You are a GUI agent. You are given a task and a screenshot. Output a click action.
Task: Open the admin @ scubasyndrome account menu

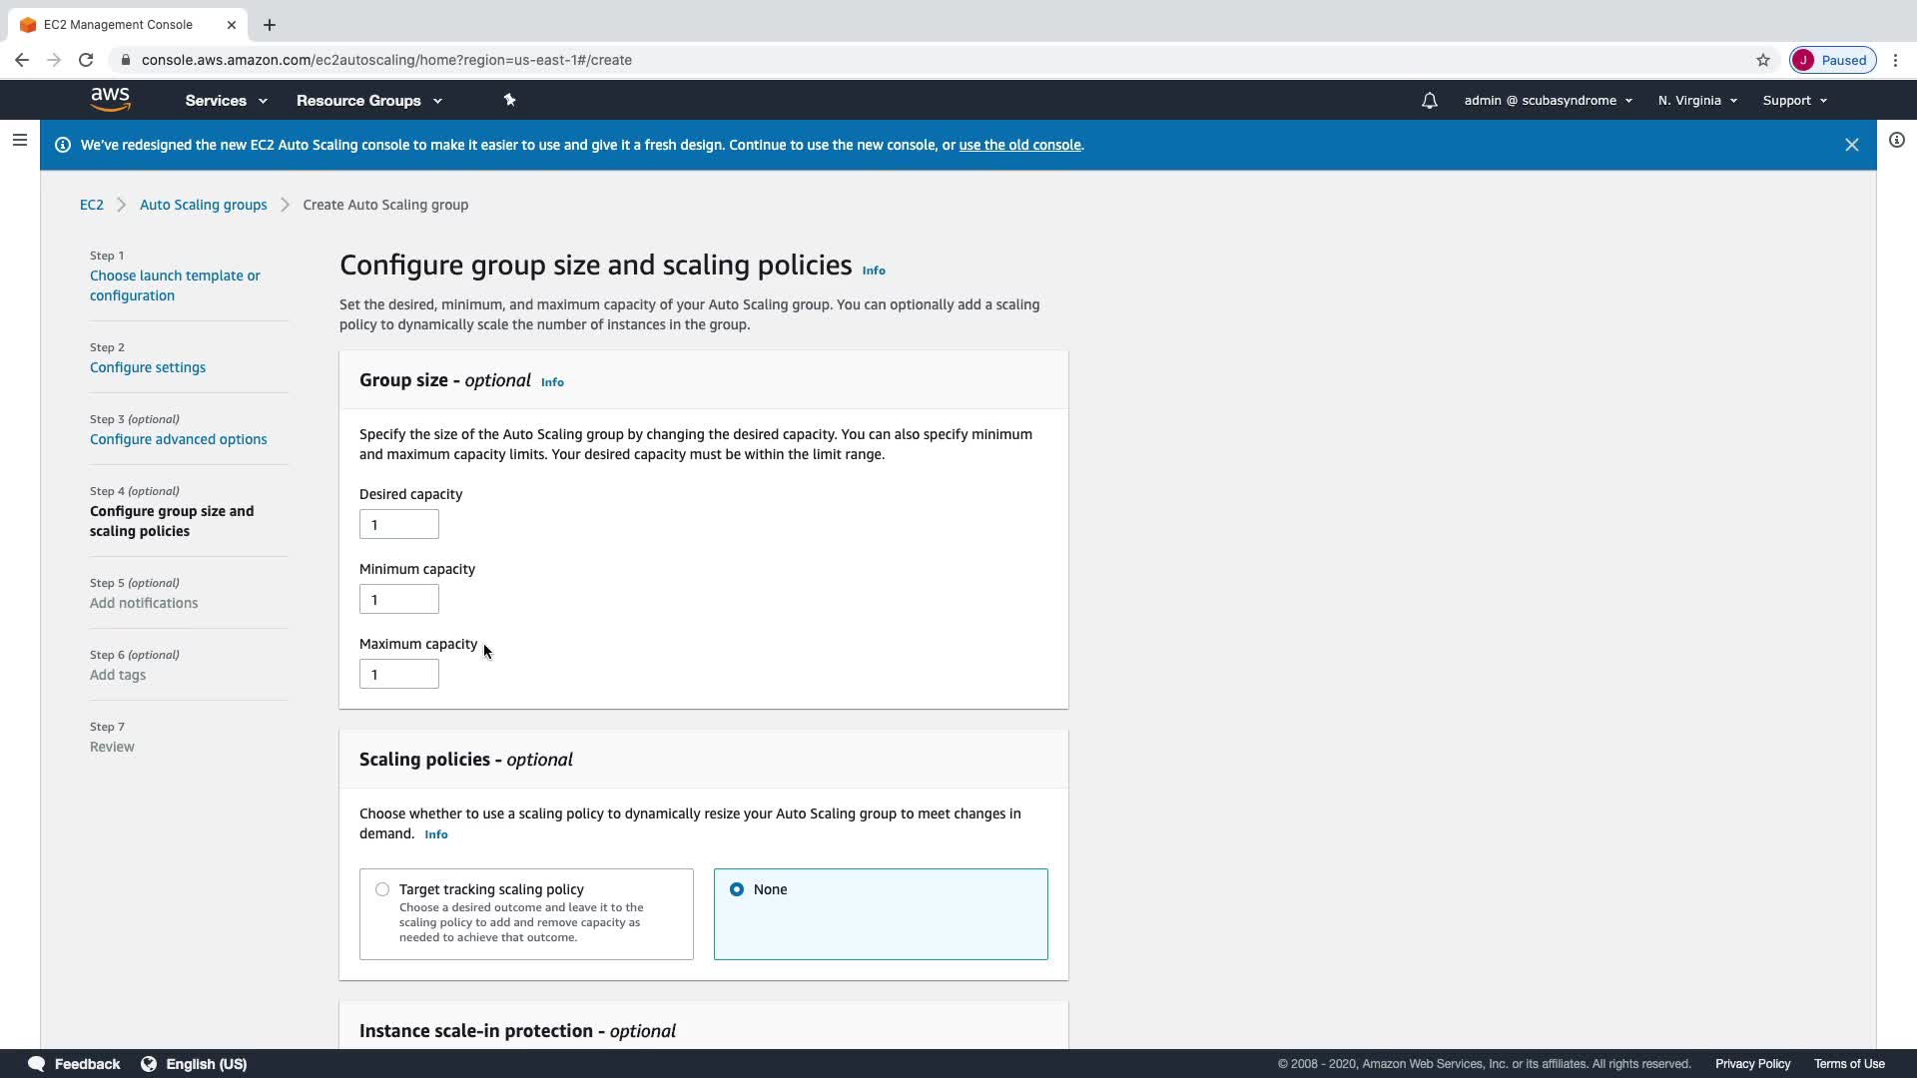1547,101
